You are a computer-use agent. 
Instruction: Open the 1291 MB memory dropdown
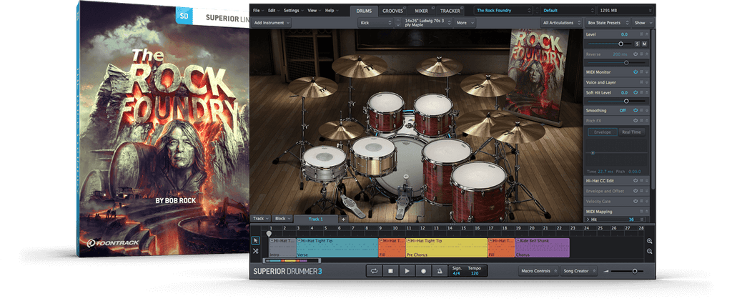coord(625,10)
